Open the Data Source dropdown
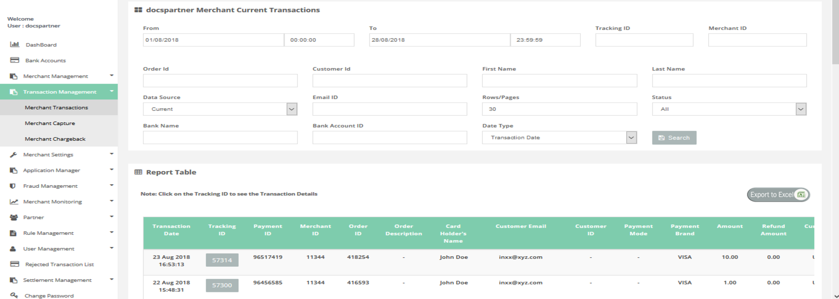839x299 pixels. pos(291,109)
